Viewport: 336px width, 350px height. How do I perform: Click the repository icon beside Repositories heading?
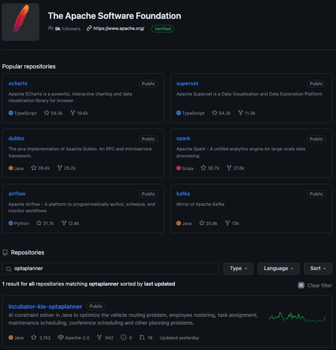[x=5, y=253]
